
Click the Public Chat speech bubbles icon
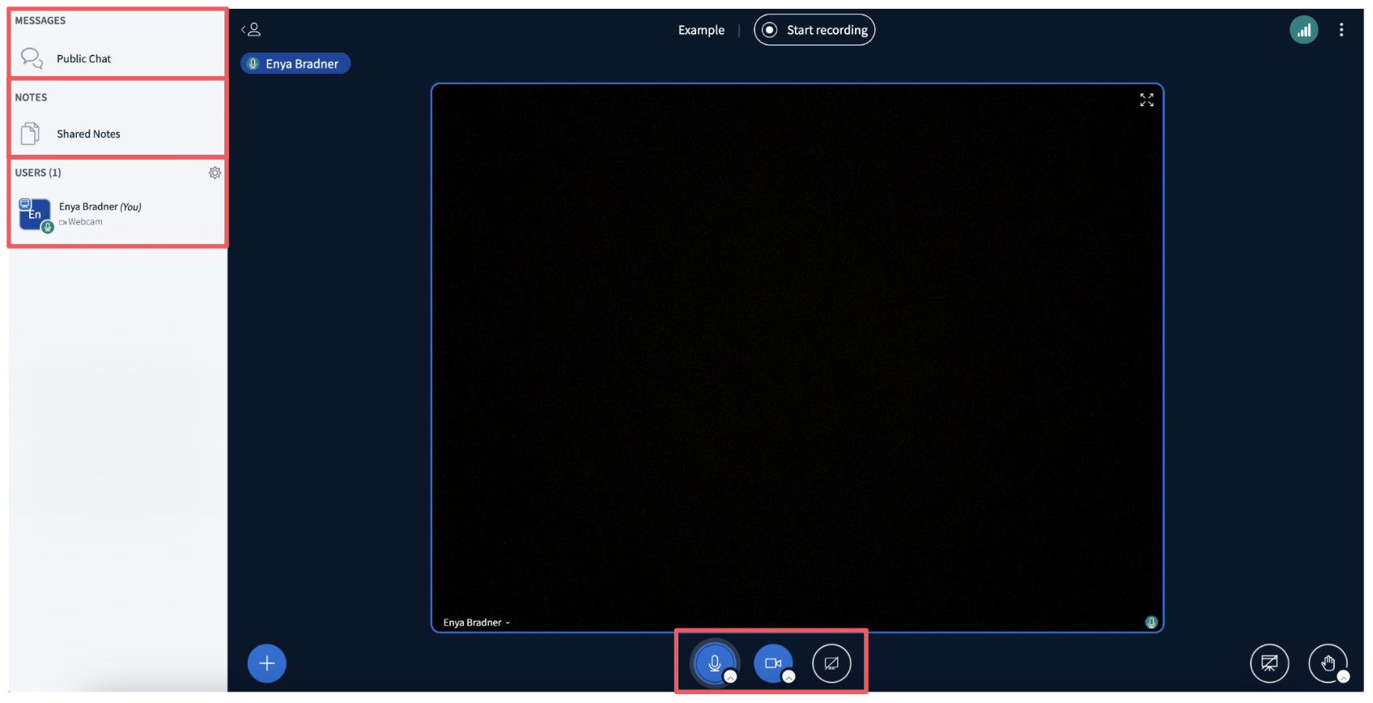[32, 58]
